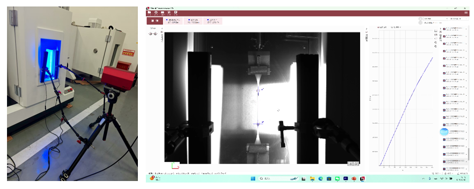Click the taskbar search box
The height and width of the screenshot is (189, 474).
click(278, 179)
